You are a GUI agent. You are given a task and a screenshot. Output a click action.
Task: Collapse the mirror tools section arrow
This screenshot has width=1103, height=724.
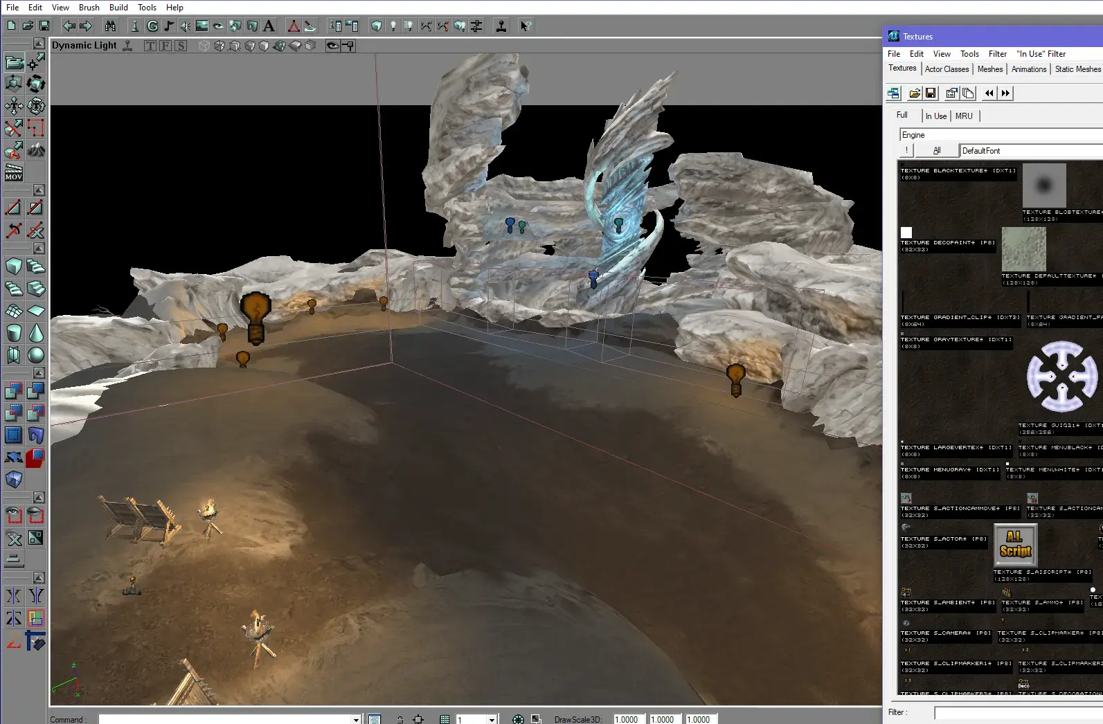pos(39,578)
